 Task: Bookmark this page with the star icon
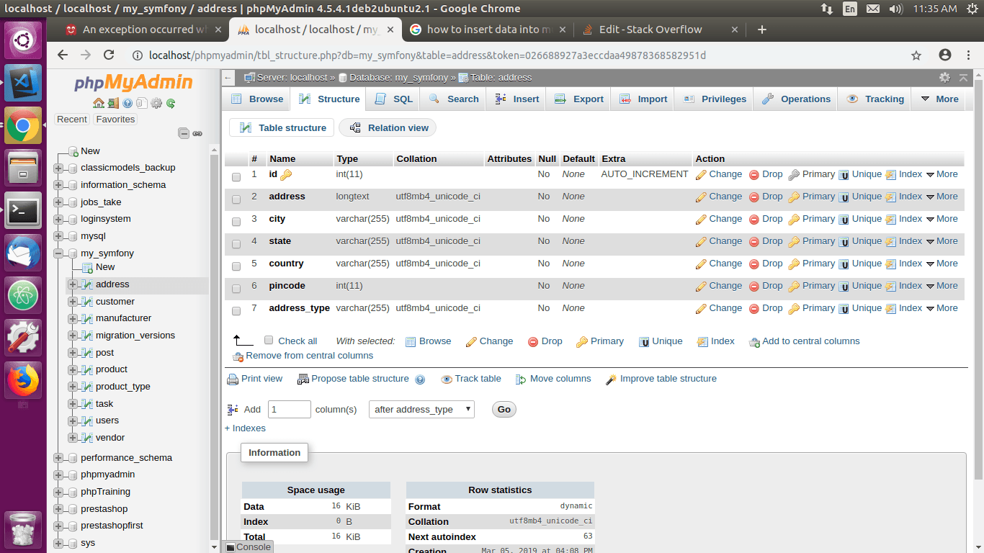[x=916, y=55]
